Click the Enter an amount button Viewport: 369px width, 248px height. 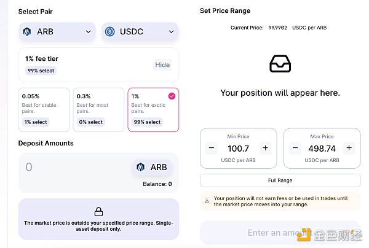click(280, 233)
